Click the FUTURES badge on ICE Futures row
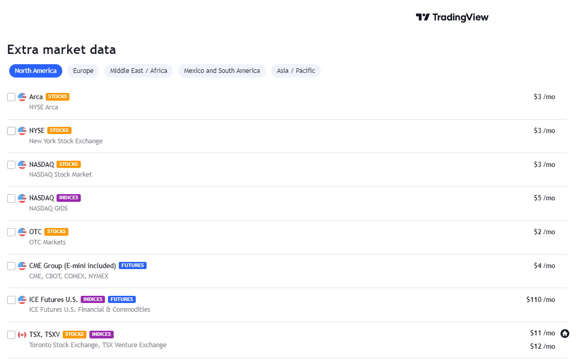The width and height of the screenshot is (578, 360). click(122, 299)
